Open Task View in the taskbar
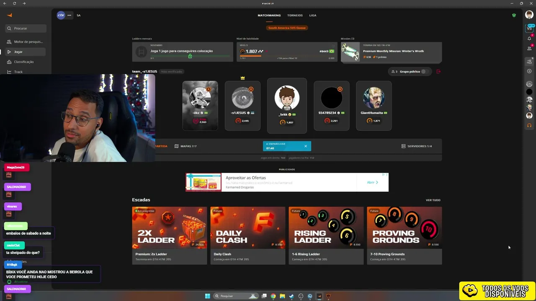 pos(264,296)
